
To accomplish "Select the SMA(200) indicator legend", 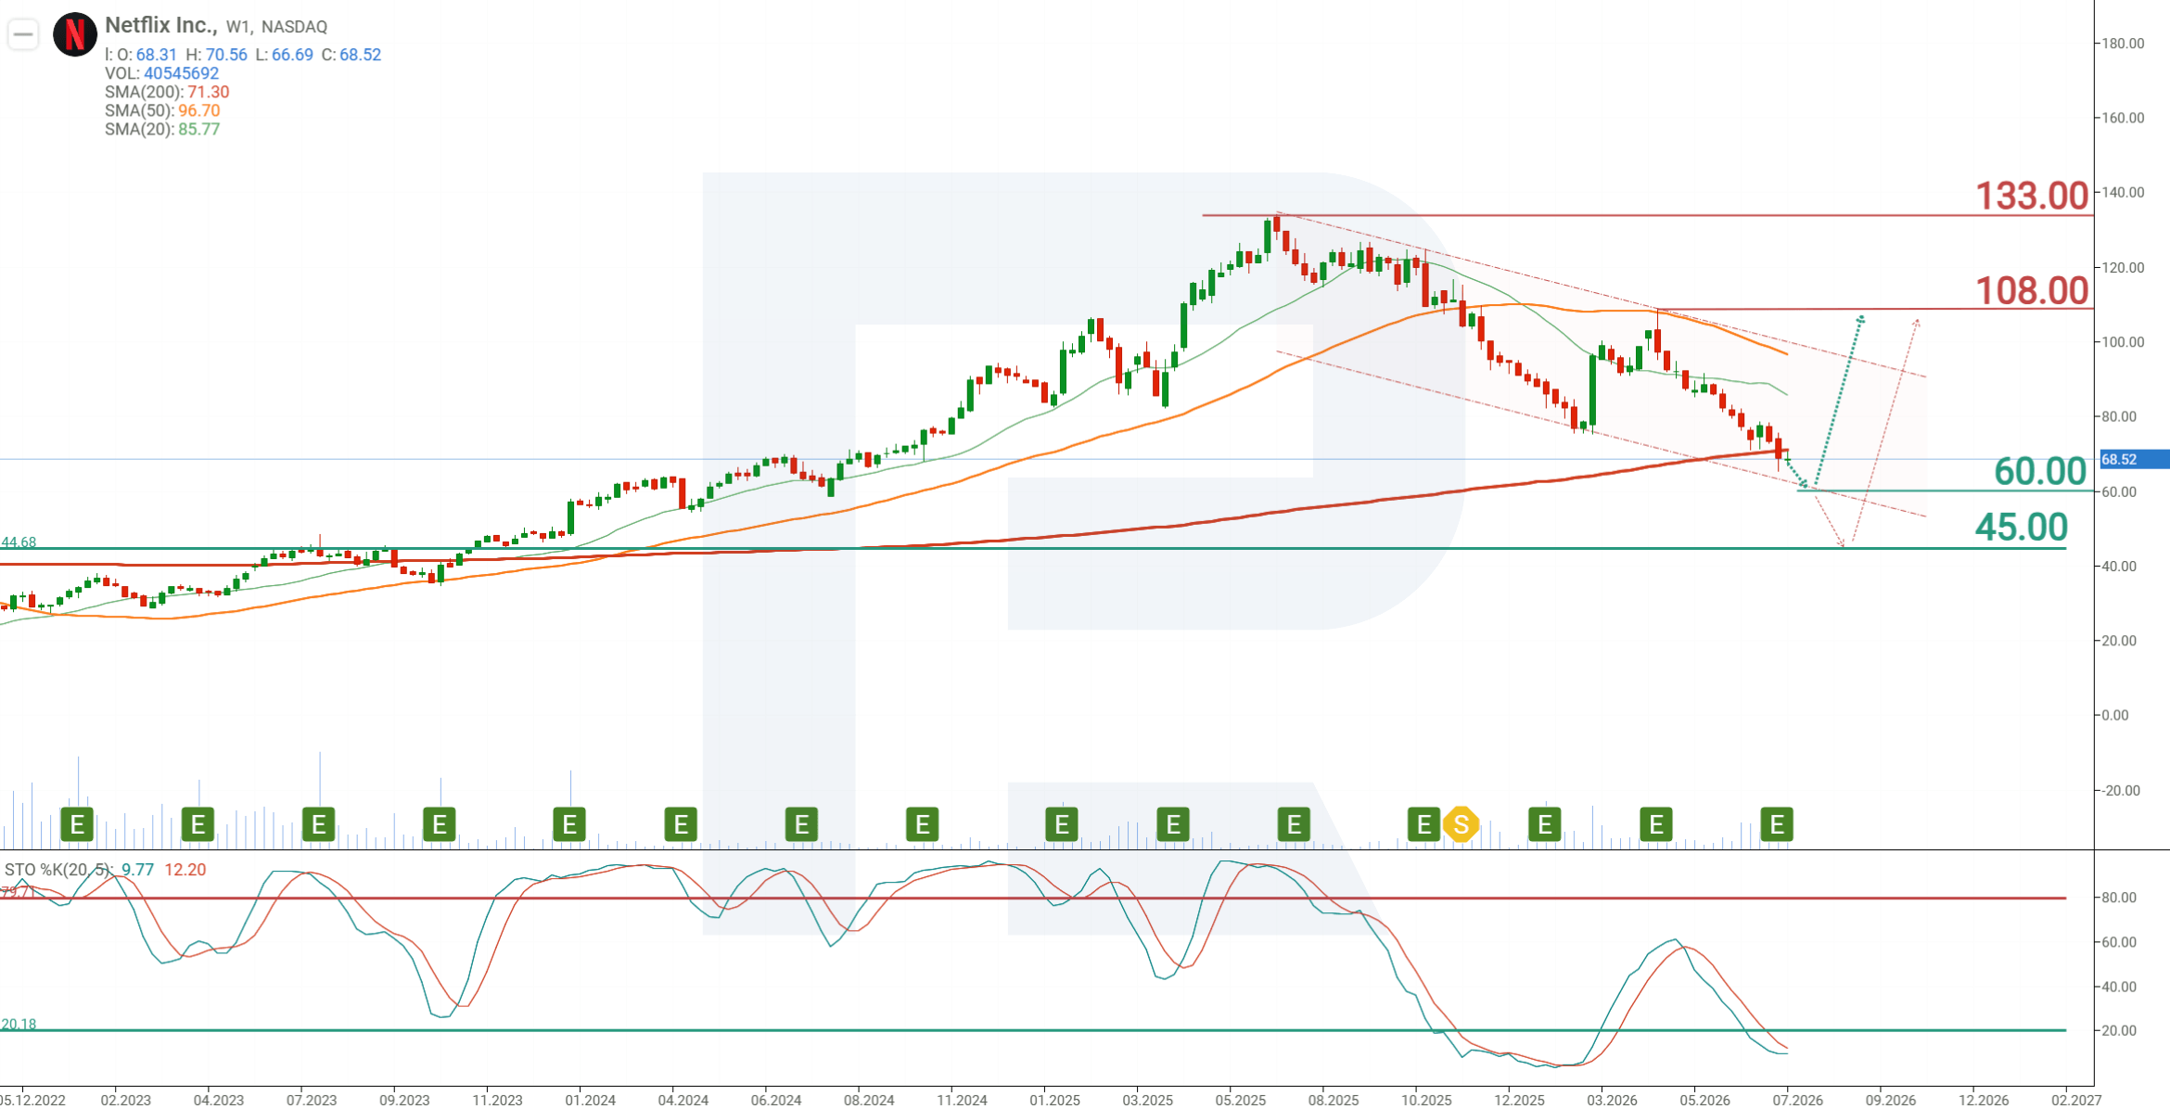I will pyautogui.click(x=167, y=92).
